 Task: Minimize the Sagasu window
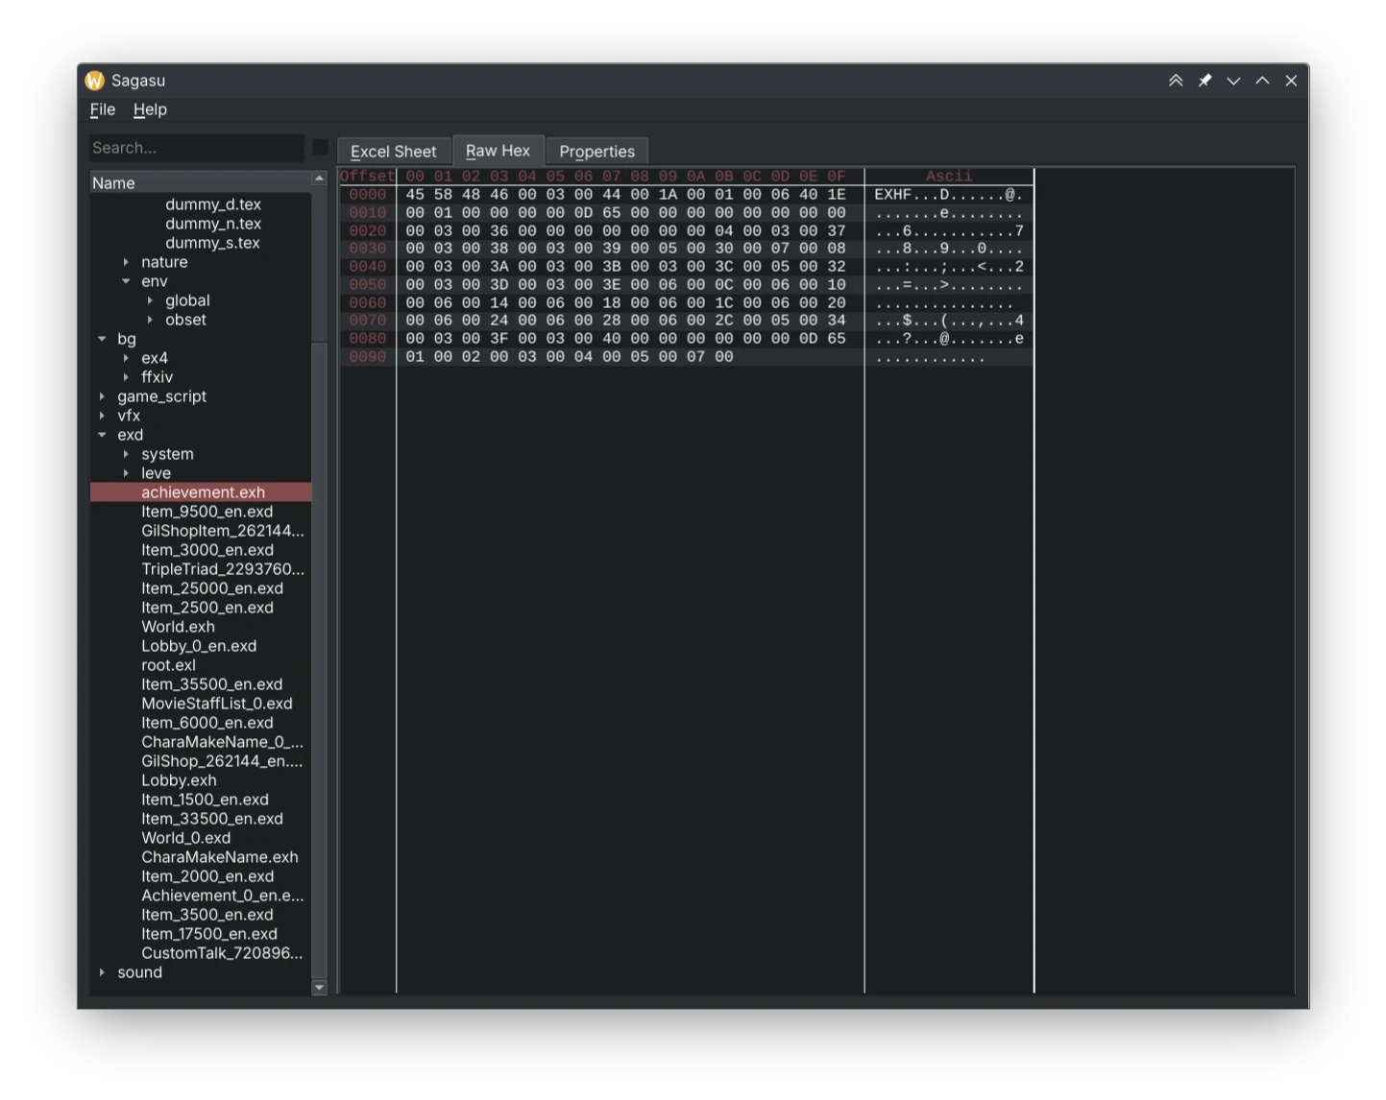tap(1233, 81)
